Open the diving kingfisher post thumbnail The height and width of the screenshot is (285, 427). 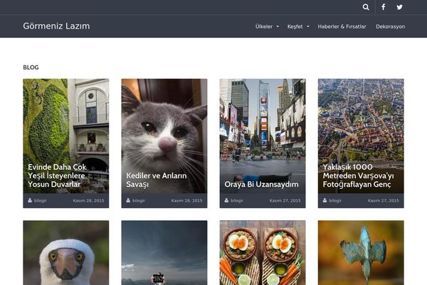(x=361, y=253)
